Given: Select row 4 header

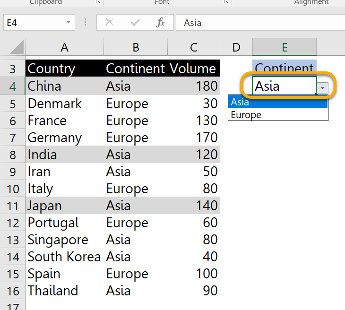Looking at the screenshot, I should coord(13,86).
